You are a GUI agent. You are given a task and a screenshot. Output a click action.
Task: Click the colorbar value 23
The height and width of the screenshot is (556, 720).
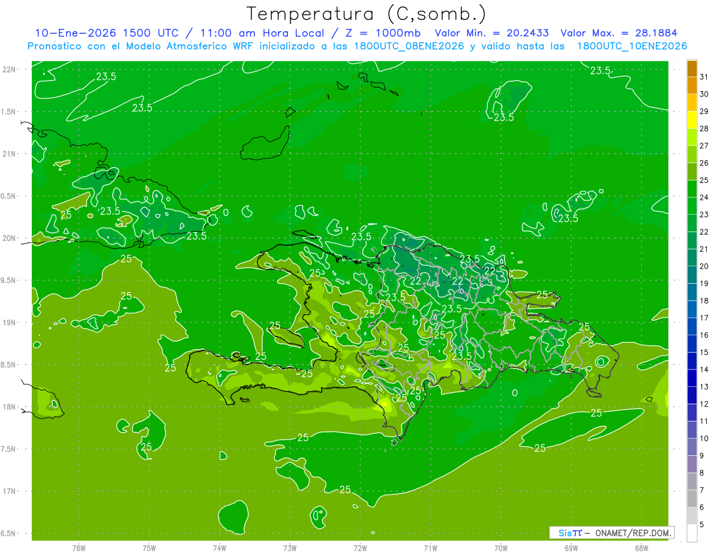point(704,215)
